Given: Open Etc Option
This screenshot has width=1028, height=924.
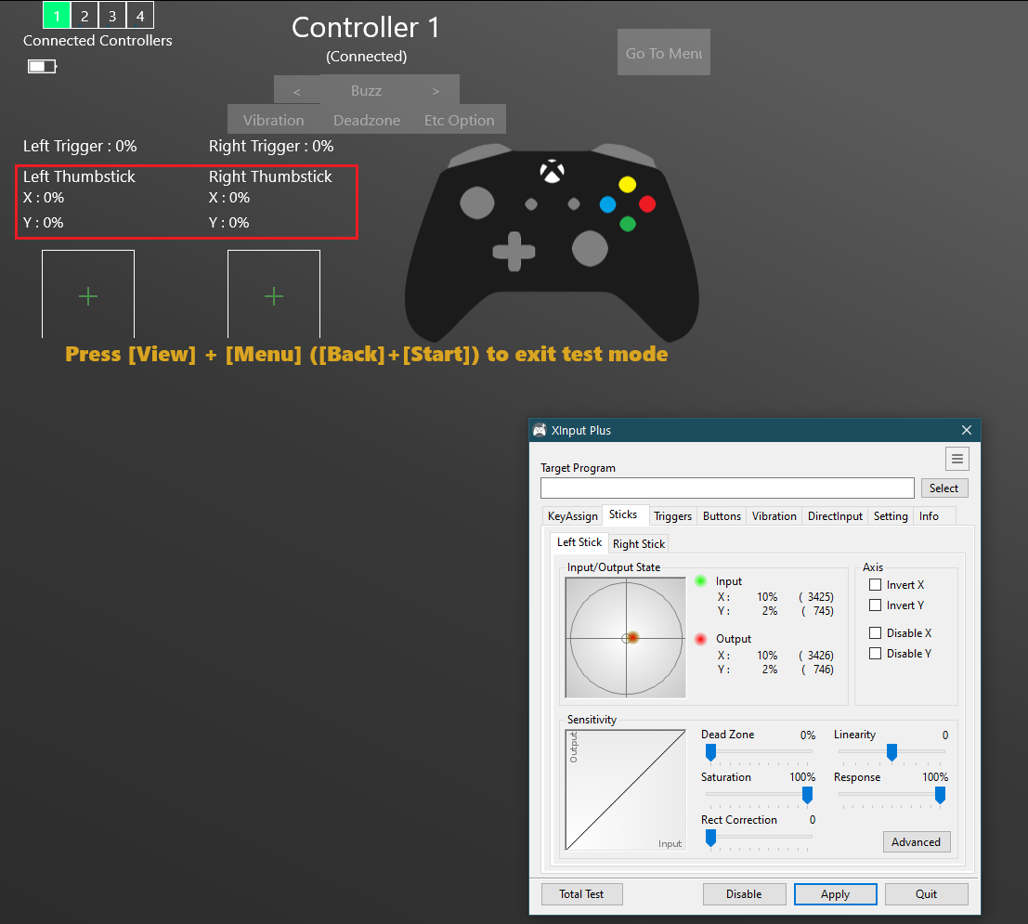Looking at the screenshot, I should [459, 120].
